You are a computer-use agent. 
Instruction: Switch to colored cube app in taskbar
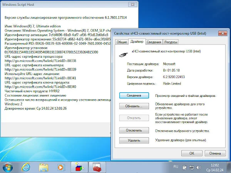point(79,167)
